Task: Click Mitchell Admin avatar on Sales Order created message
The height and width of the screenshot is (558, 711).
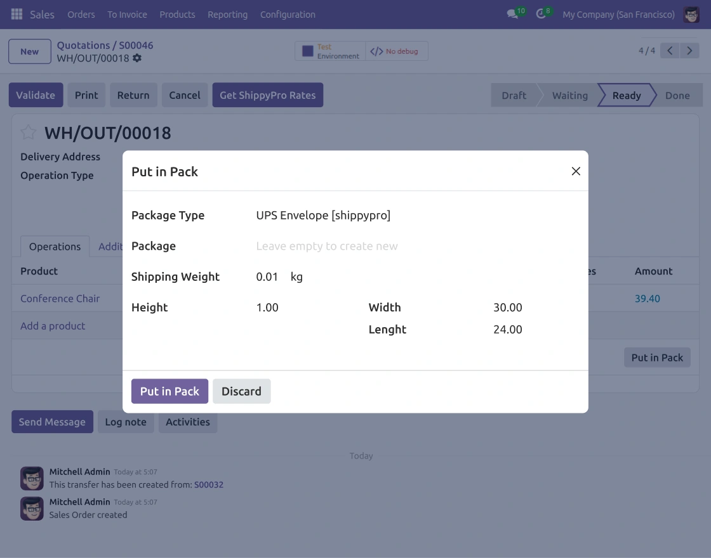Action: click(x=32, y=509)
